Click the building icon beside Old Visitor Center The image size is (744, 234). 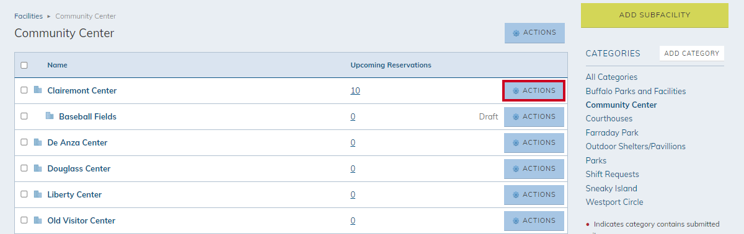coord(38,220)
